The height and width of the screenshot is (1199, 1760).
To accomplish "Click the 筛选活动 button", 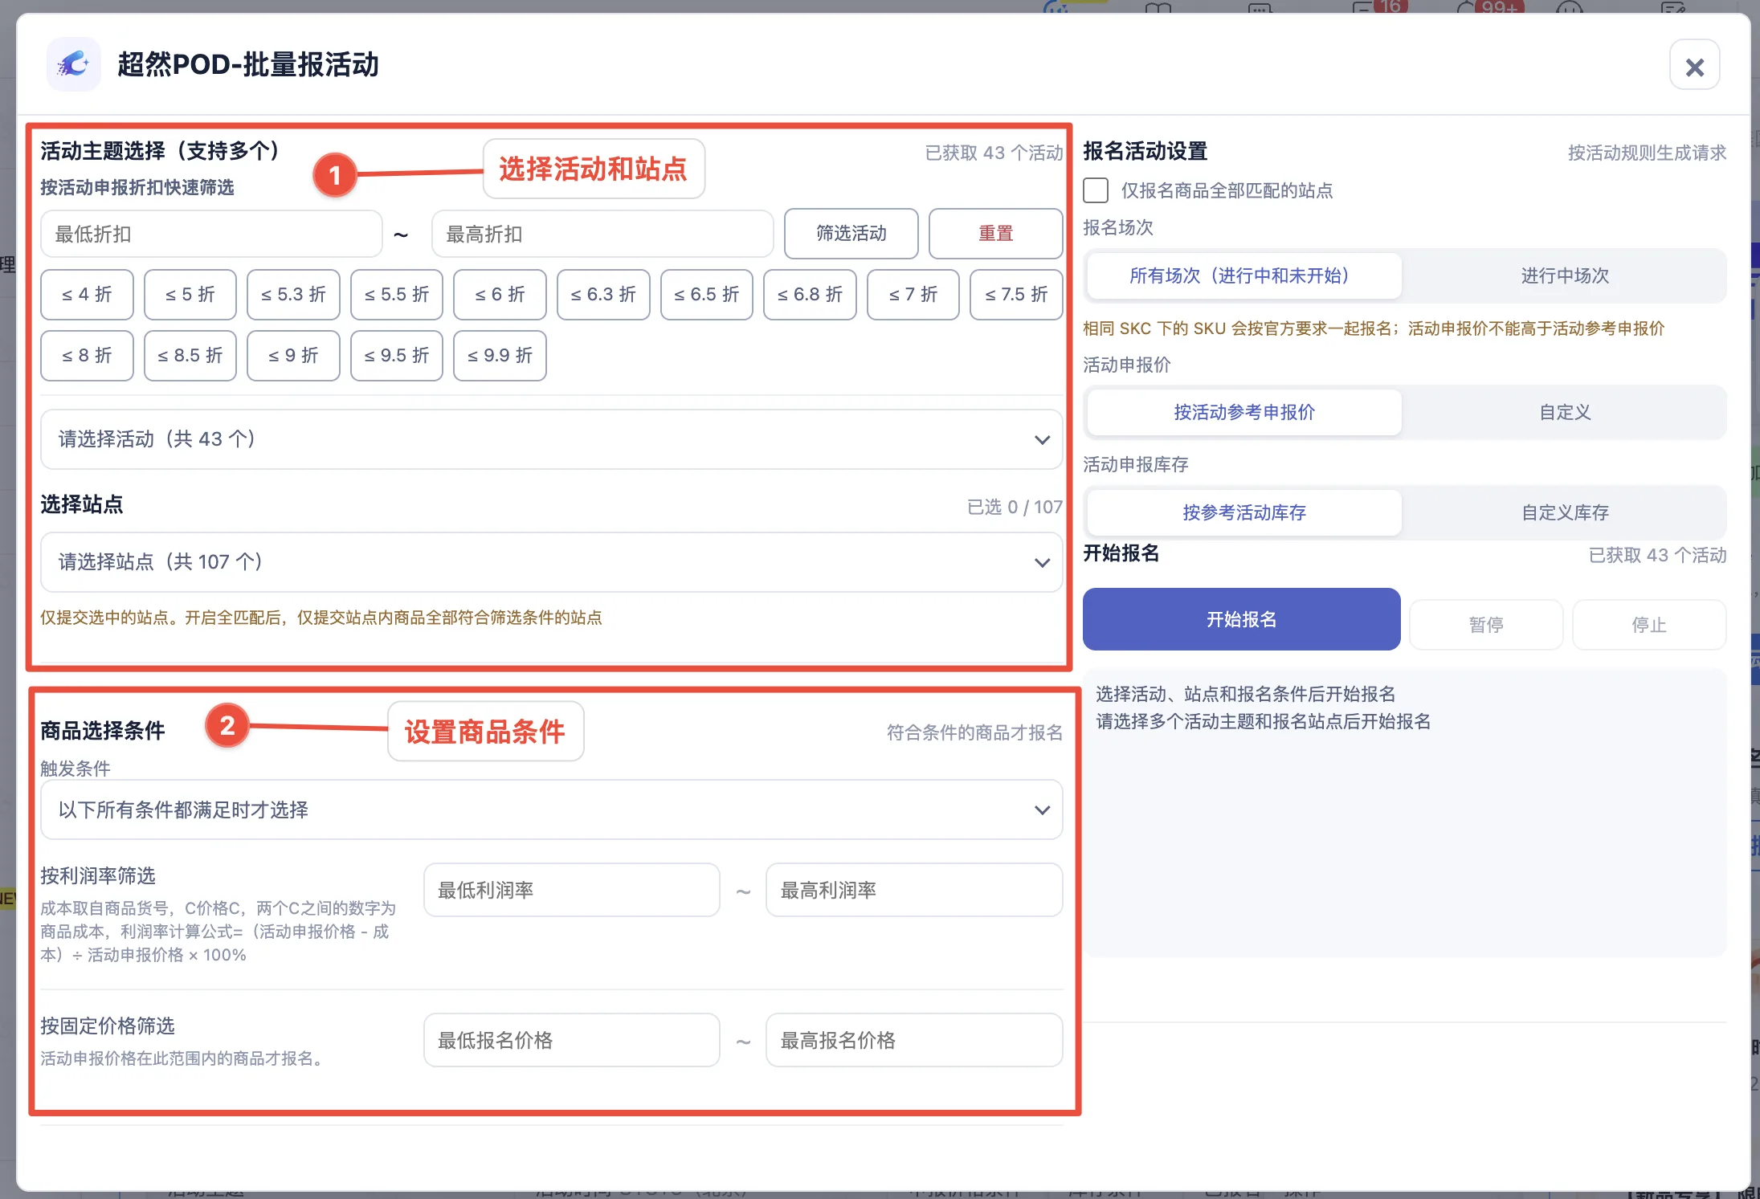I will click(x=851, y=234).
